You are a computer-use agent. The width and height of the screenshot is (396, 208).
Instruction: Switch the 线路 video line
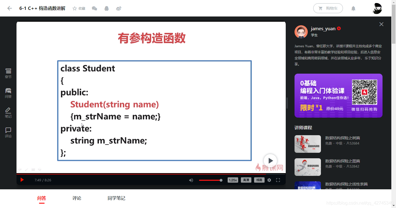pos(259,180)
